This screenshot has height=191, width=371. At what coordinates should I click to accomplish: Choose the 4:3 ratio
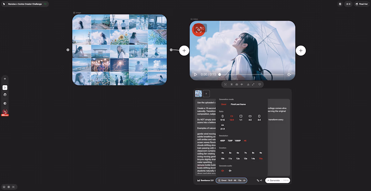coord(250,118)
